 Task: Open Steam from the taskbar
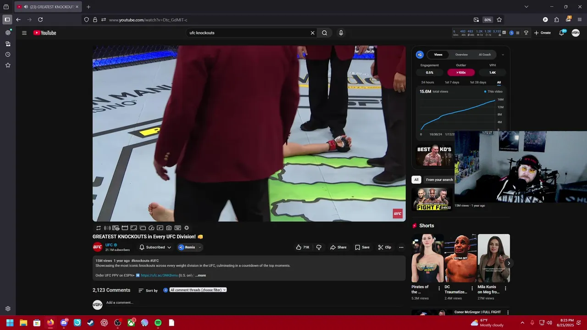(91, 323)
